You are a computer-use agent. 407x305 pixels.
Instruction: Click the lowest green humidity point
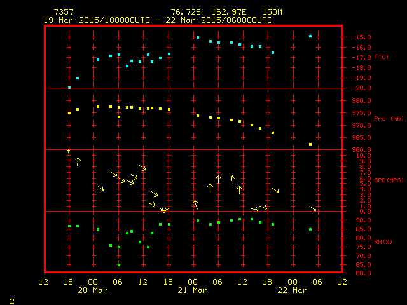coord(119,265)
